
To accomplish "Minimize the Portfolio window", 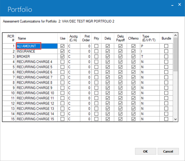I will point(172,5).
